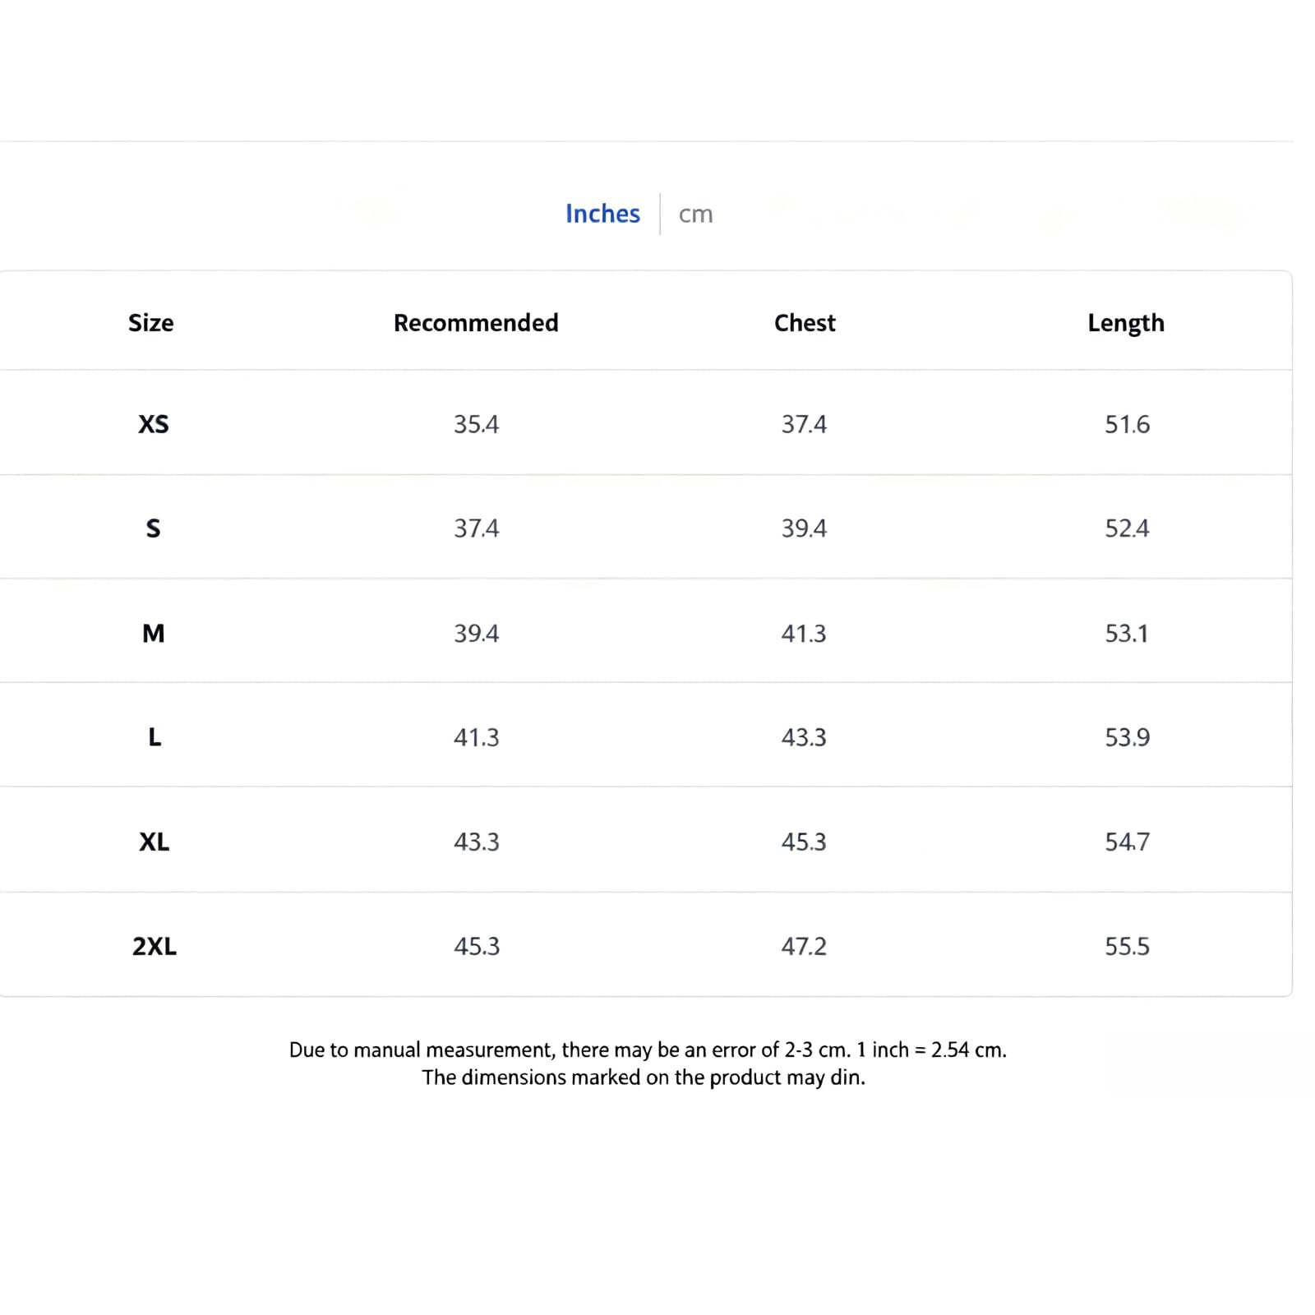
Task: Click 2XL length value 55.5
Action: point(1127,946)
